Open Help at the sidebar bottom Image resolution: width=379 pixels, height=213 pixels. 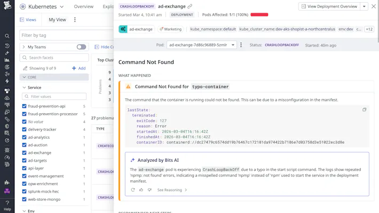[7, 206]
